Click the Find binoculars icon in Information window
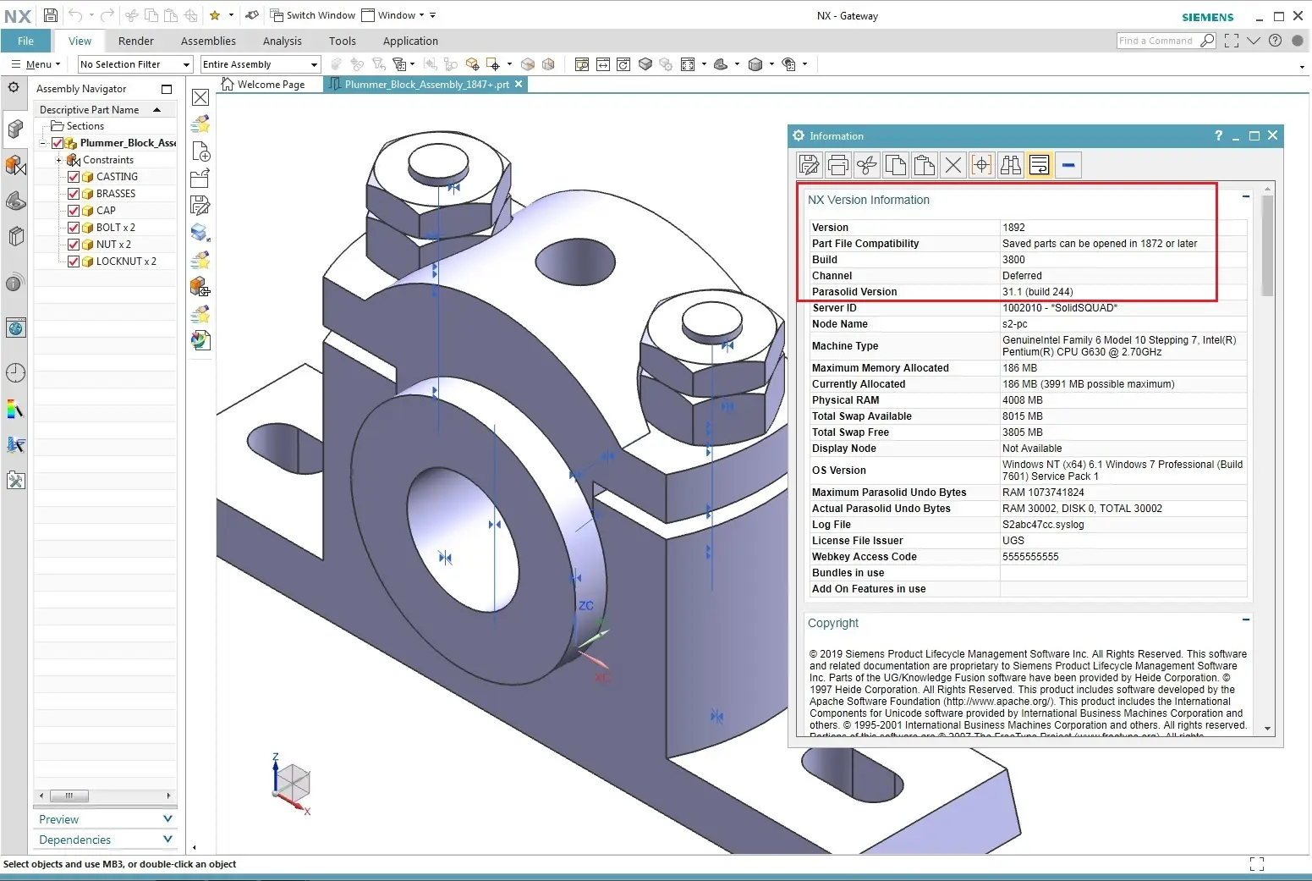1312x881 pixels. point(1010,164)
